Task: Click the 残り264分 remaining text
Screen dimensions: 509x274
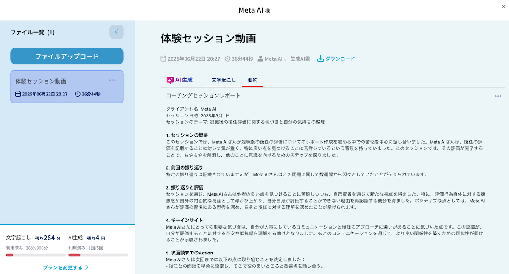Action: tap(48, 238)
